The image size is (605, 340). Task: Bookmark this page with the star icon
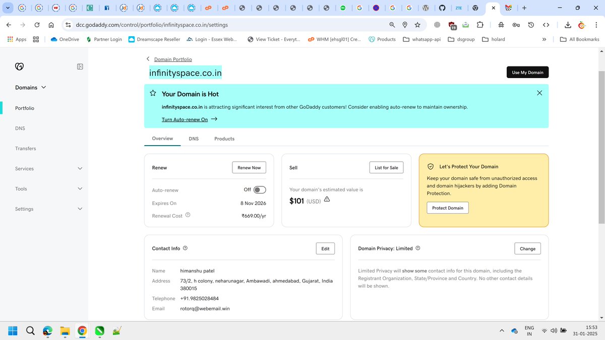[417, 25]
